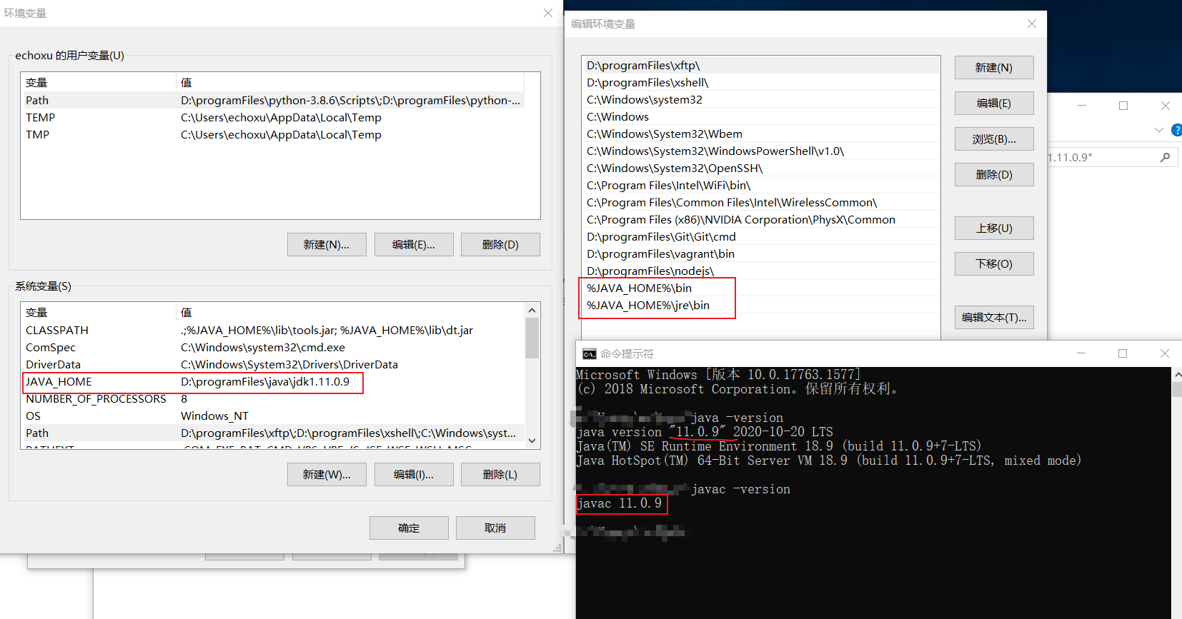Viewport: 1182px width, 619px height.
Task: Click the search magnifier icon in Explorer window
Action: pyautogui.click(x=1165, y=157)
